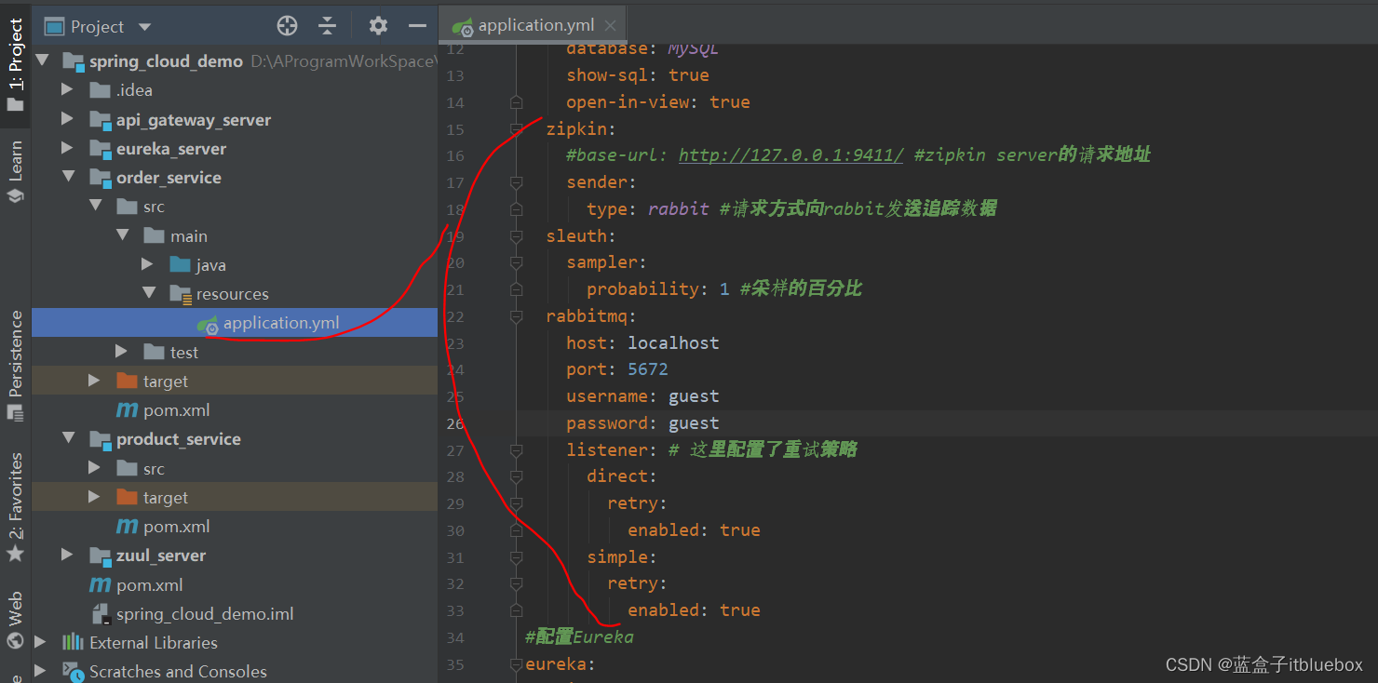Viewport: 1378px width, 683px height.
Task: Fold the zipkin block at line 15
Action: click(517, 128)
